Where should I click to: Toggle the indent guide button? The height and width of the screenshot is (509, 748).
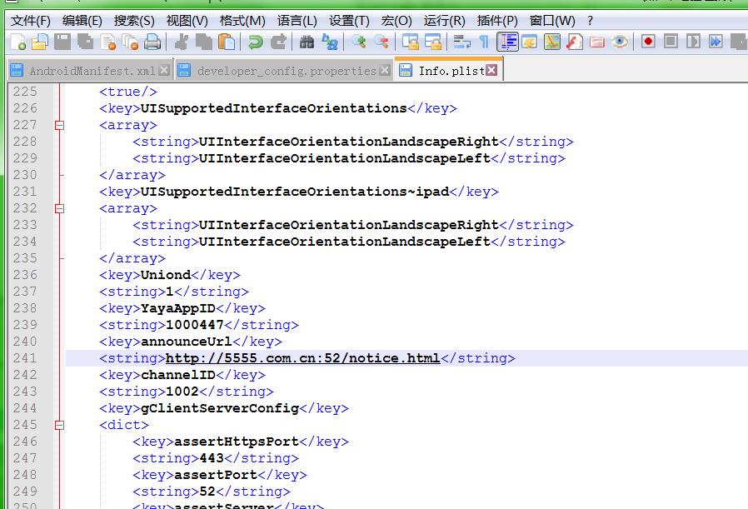507,42
